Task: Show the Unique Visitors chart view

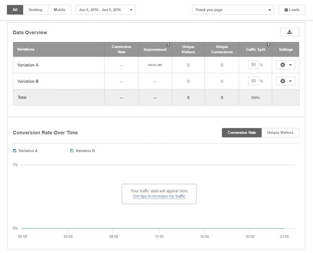Action: point(280,133)
